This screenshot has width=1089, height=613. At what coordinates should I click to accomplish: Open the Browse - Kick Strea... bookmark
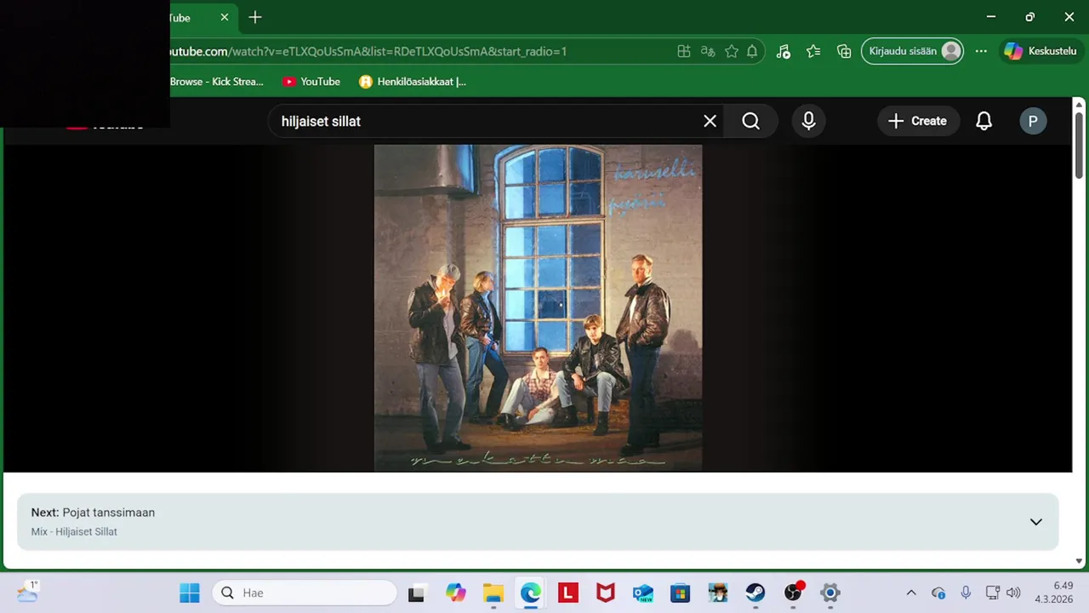tap(217, 82)
